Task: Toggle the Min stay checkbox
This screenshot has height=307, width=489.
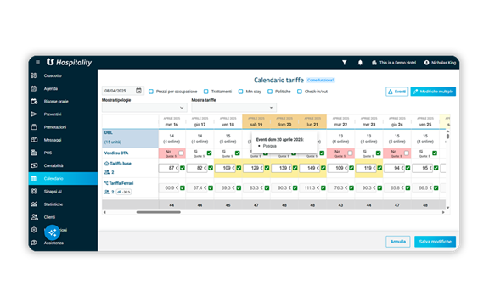Action: [x=240, y=92]
